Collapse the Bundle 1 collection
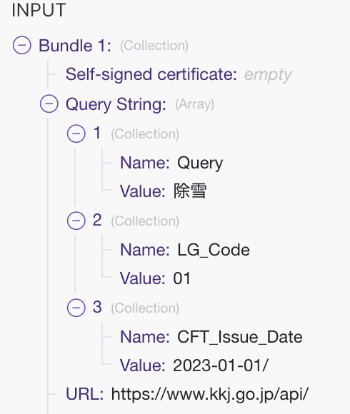 tap(22, 45)
